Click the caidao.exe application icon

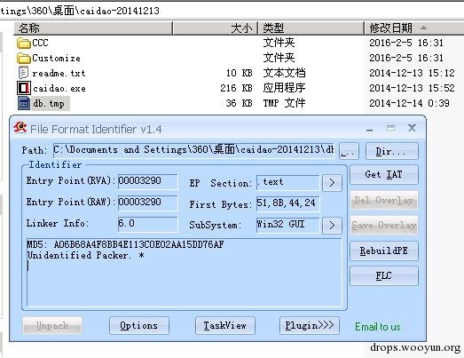pos(24,88)
